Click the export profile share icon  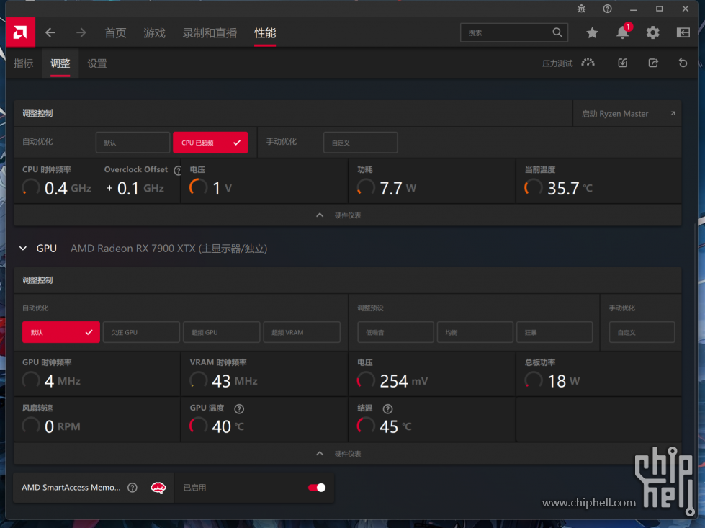pos(653,63)
